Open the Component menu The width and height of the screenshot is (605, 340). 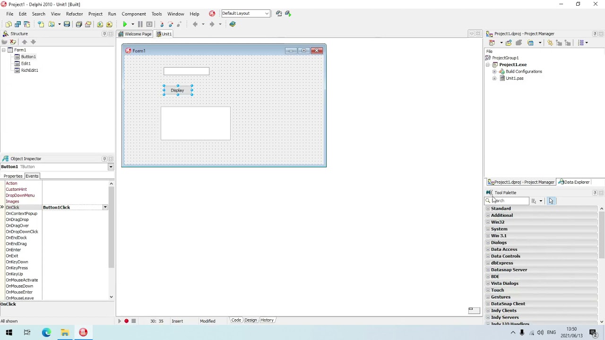[134, 14]
